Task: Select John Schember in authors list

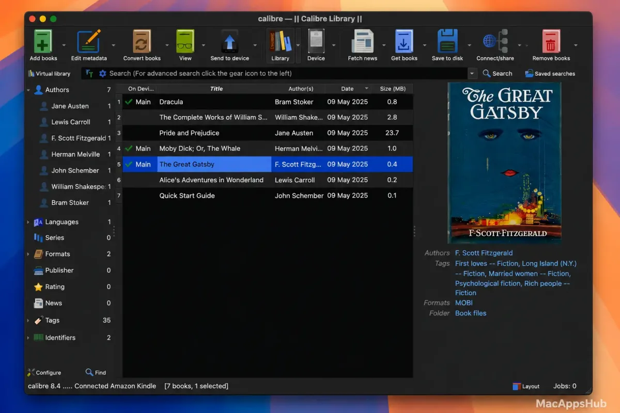Action: pyautogui.click(x=75, y=170)
